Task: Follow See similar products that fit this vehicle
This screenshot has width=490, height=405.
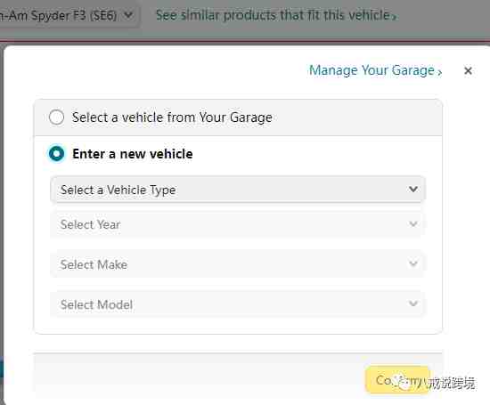Action: click(276, 15)
